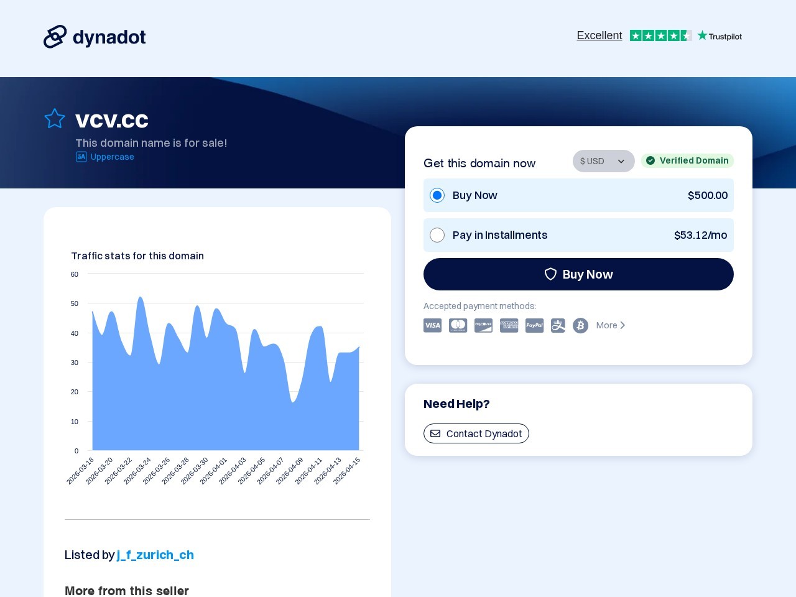796x597 pixels.
Task: Click the Verified Domain badge
Action: pos(687,160)
